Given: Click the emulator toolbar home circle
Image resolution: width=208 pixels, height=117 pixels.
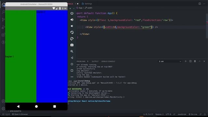Looking at the screenshot, I should [72, 64].
